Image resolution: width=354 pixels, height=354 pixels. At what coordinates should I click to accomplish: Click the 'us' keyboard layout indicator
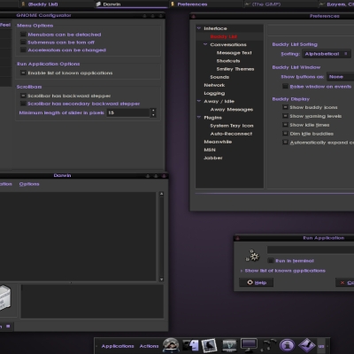pyautogui.click(x=321, y=346)
